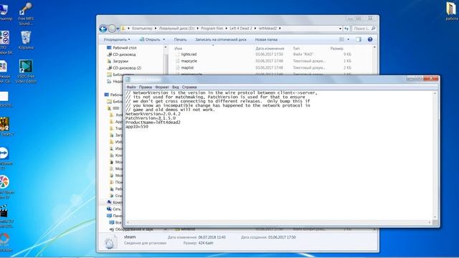Select the Left 4 Dead 2 desktop icon
The width and height of the screenshot is (459, 258).
5,126
